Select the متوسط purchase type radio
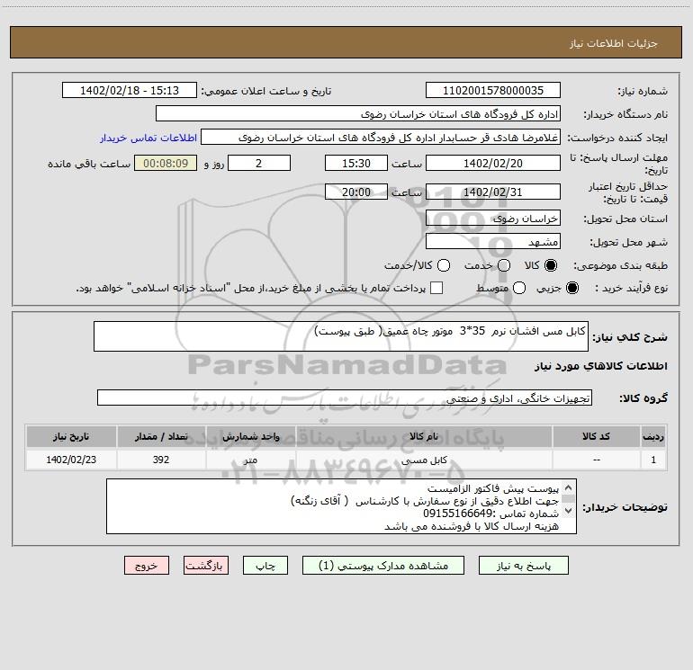 pyautogui.click(x=519, y=288)
